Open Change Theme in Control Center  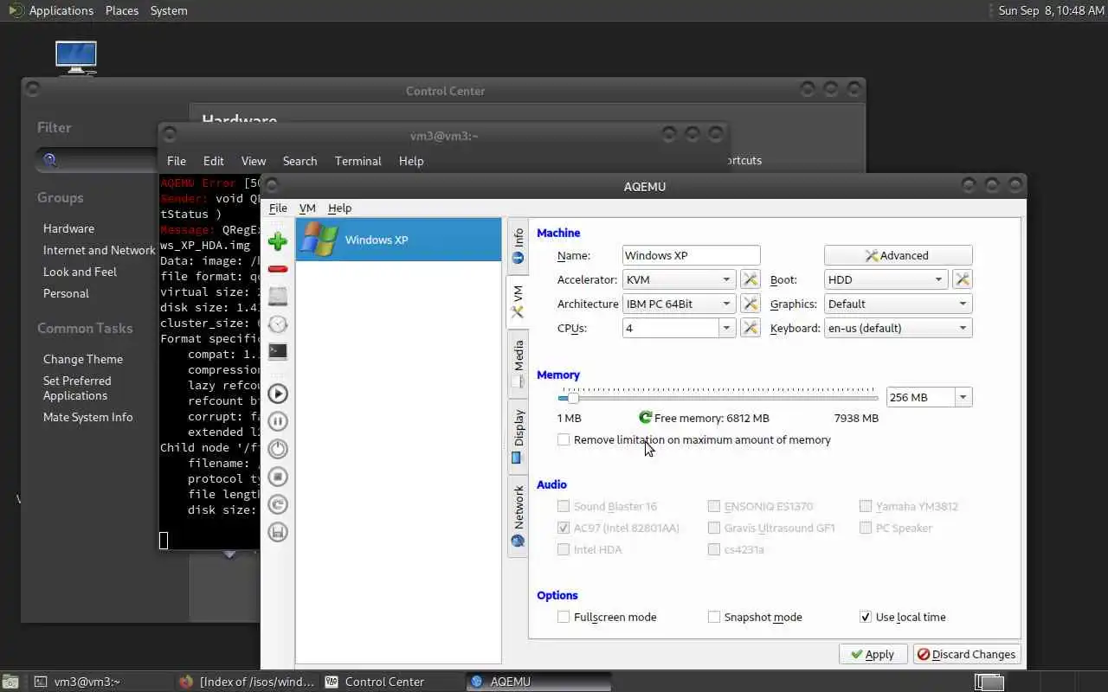(83, 359)
